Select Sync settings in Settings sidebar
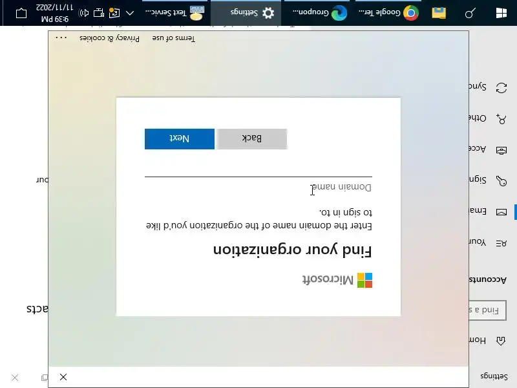 click(501, 88)
